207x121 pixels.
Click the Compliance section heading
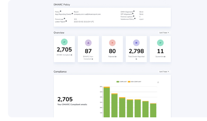click(x=60, y=71)
